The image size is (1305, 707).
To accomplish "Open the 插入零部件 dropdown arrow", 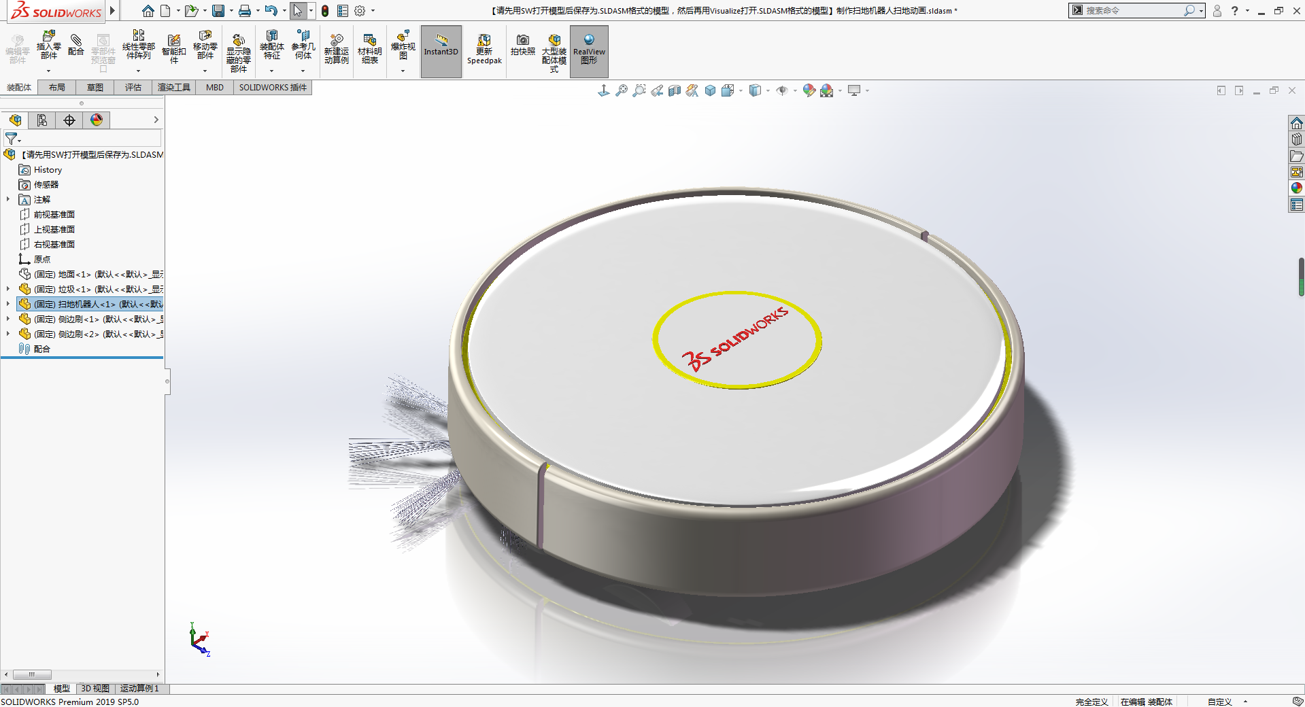I will [x=49, y=71].
